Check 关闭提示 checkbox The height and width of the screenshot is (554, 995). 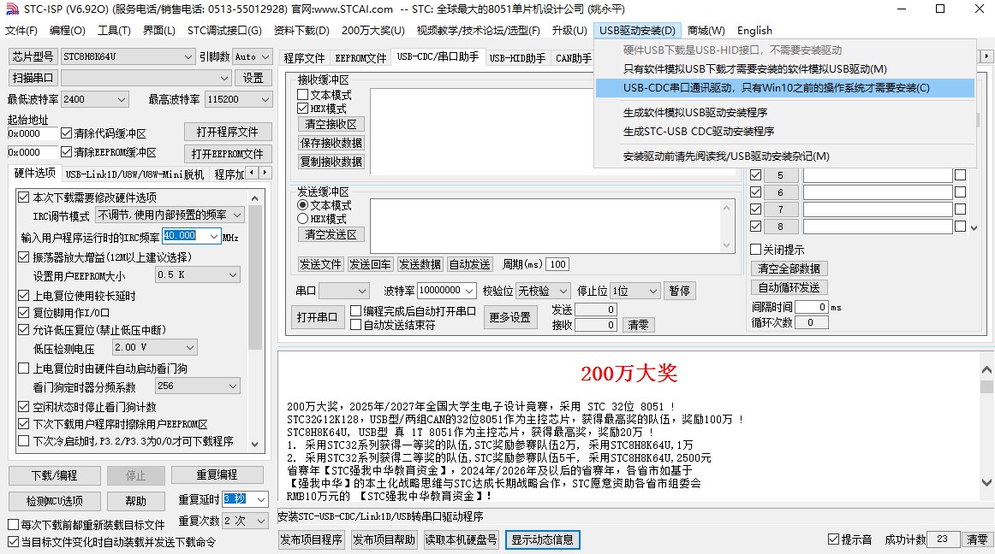click(756, 249)
